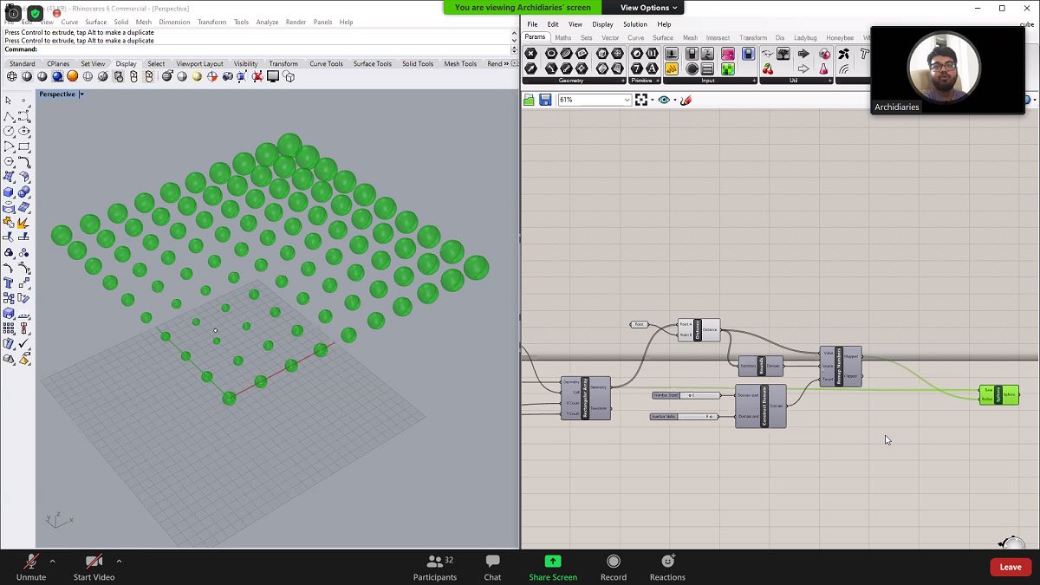The width and height of the screenshot is (1040, 585).
Task: Switch to the Curve Tools toolbar tab
Action: 326,63
